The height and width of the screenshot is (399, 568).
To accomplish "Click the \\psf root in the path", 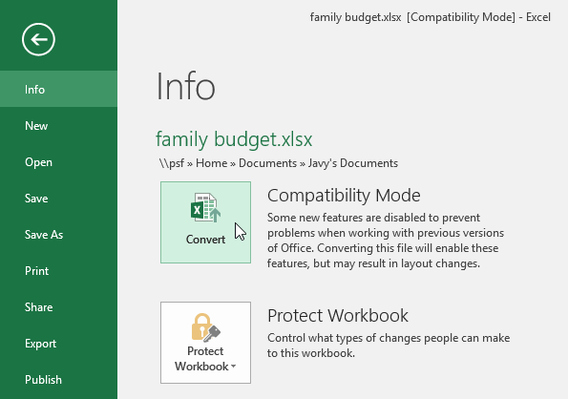I will 172,163.
